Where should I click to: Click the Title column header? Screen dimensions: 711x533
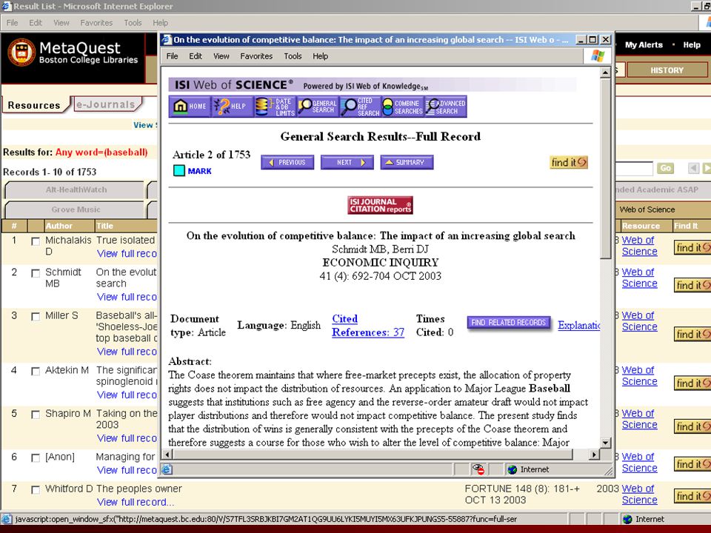point(104,226)
